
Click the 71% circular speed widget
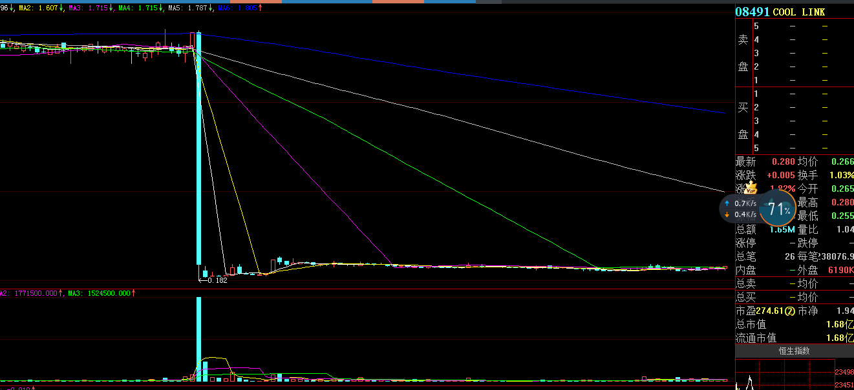coord(778,209)
